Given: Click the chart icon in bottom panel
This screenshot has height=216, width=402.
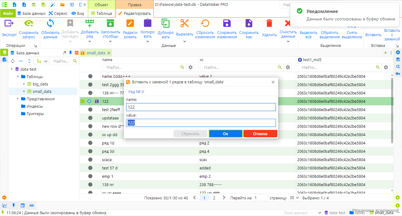Looking at the screenshot, I should [x=5, y=205].
